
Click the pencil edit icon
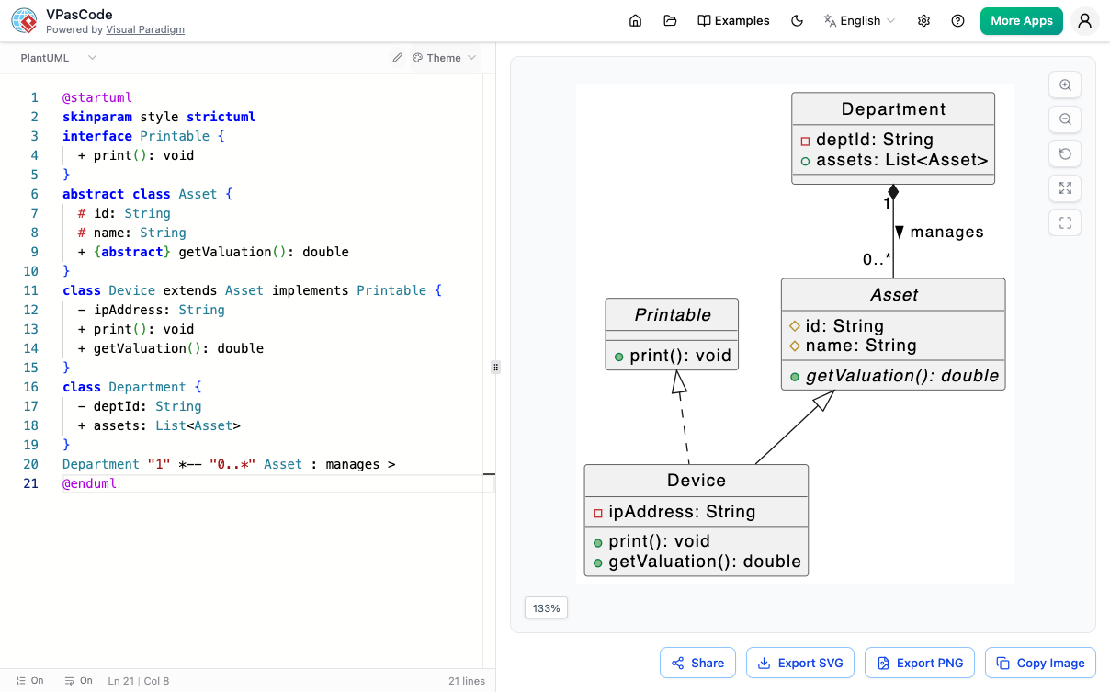[x=397, y=58]
